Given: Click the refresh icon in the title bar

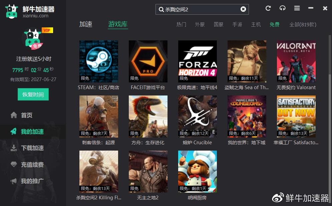Looking at the screenshot, I should (268, 8).
